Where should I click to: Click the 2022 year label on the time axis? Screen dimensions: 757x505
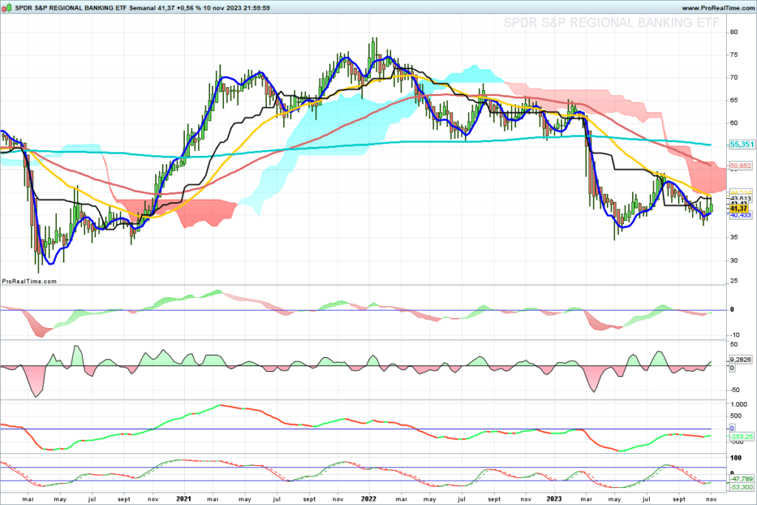pos(369,499)
